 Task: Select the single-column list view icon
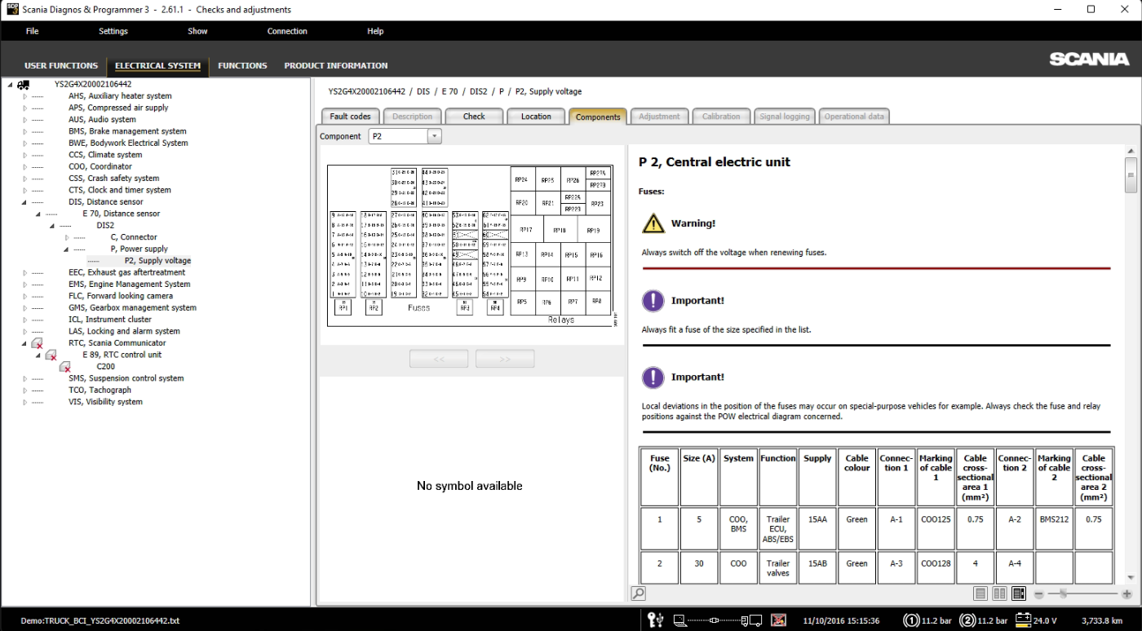coord(980,593)
